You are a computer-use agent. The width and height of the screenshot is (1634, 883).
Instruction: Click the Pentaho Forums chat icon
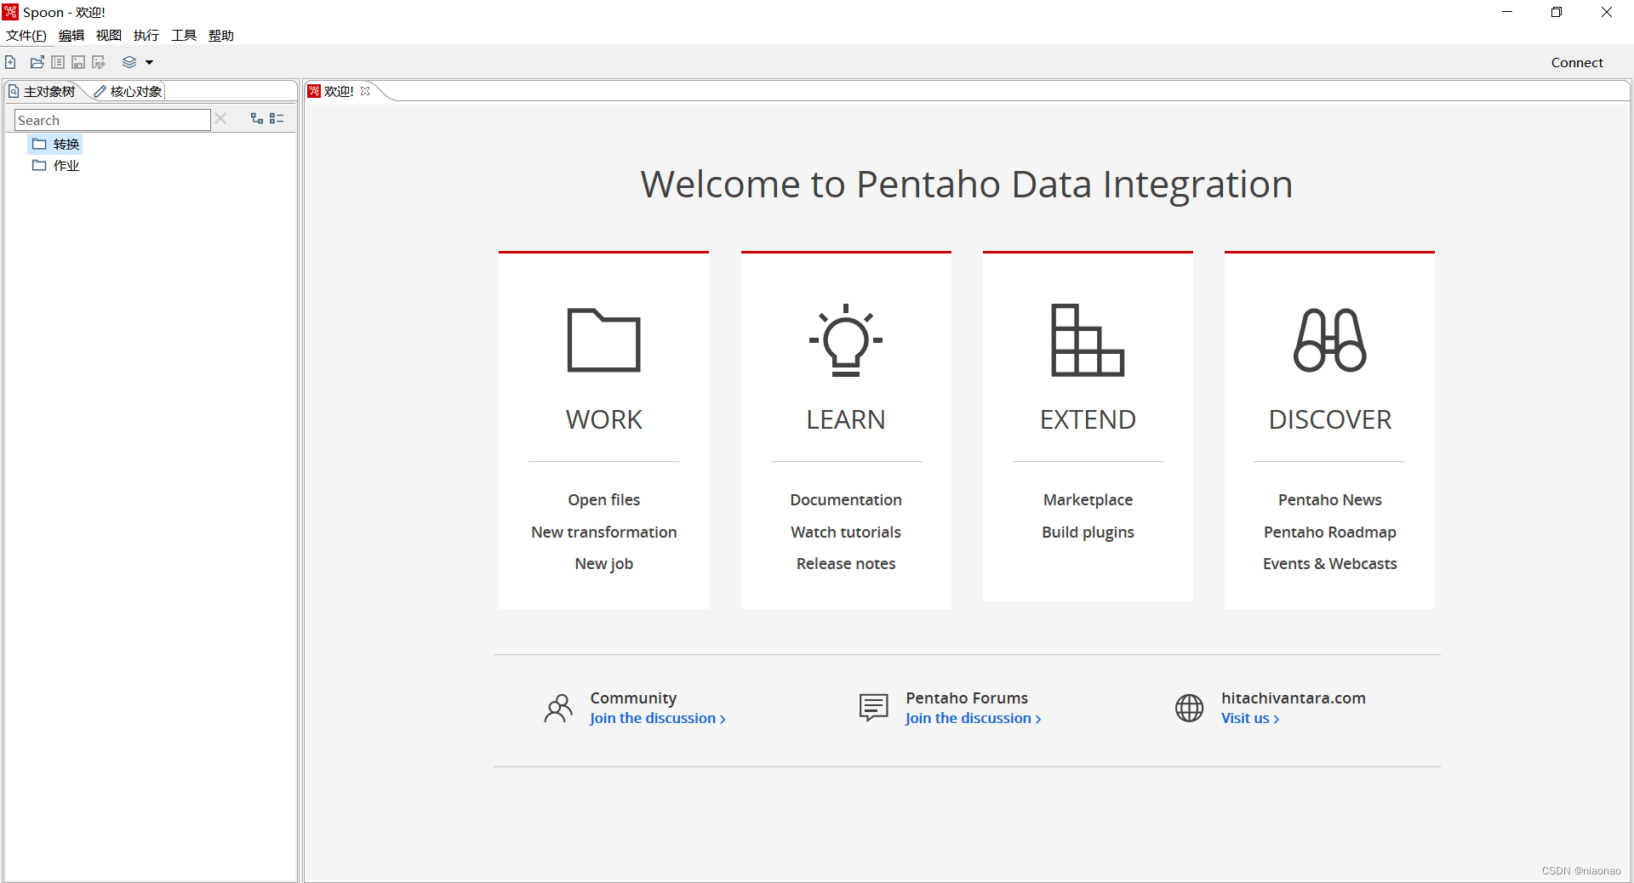(x=874, y=708)
